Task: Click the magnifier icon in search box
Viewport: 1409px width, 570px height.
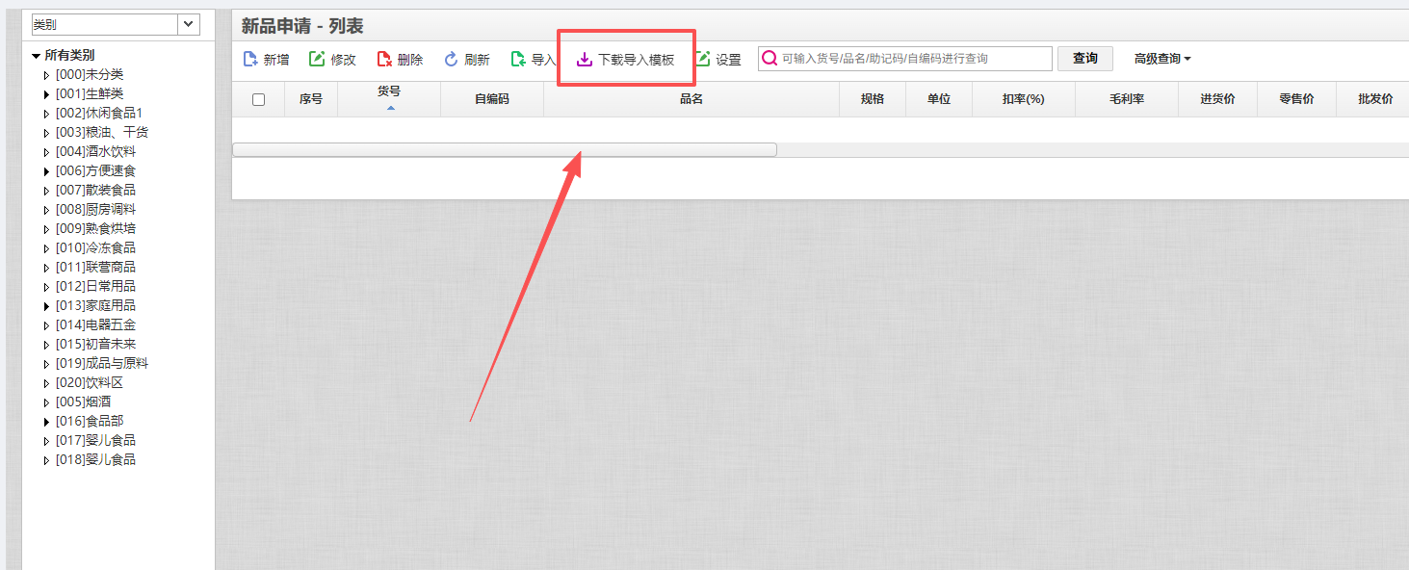Action: pos(770,59)
